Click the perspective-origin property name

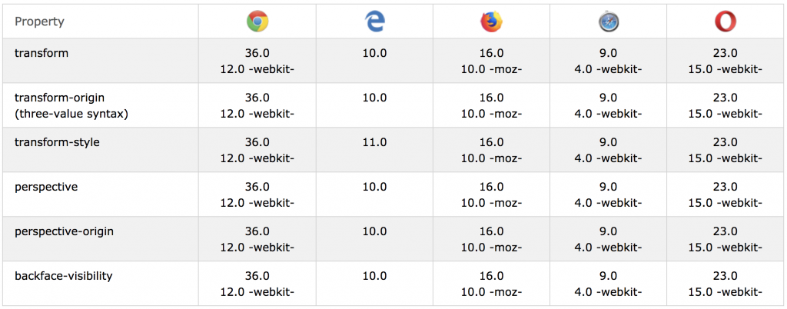click(65, 232)
